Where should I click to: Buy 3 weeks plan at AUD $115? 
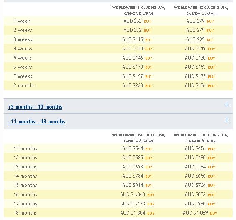pos(149,40)
